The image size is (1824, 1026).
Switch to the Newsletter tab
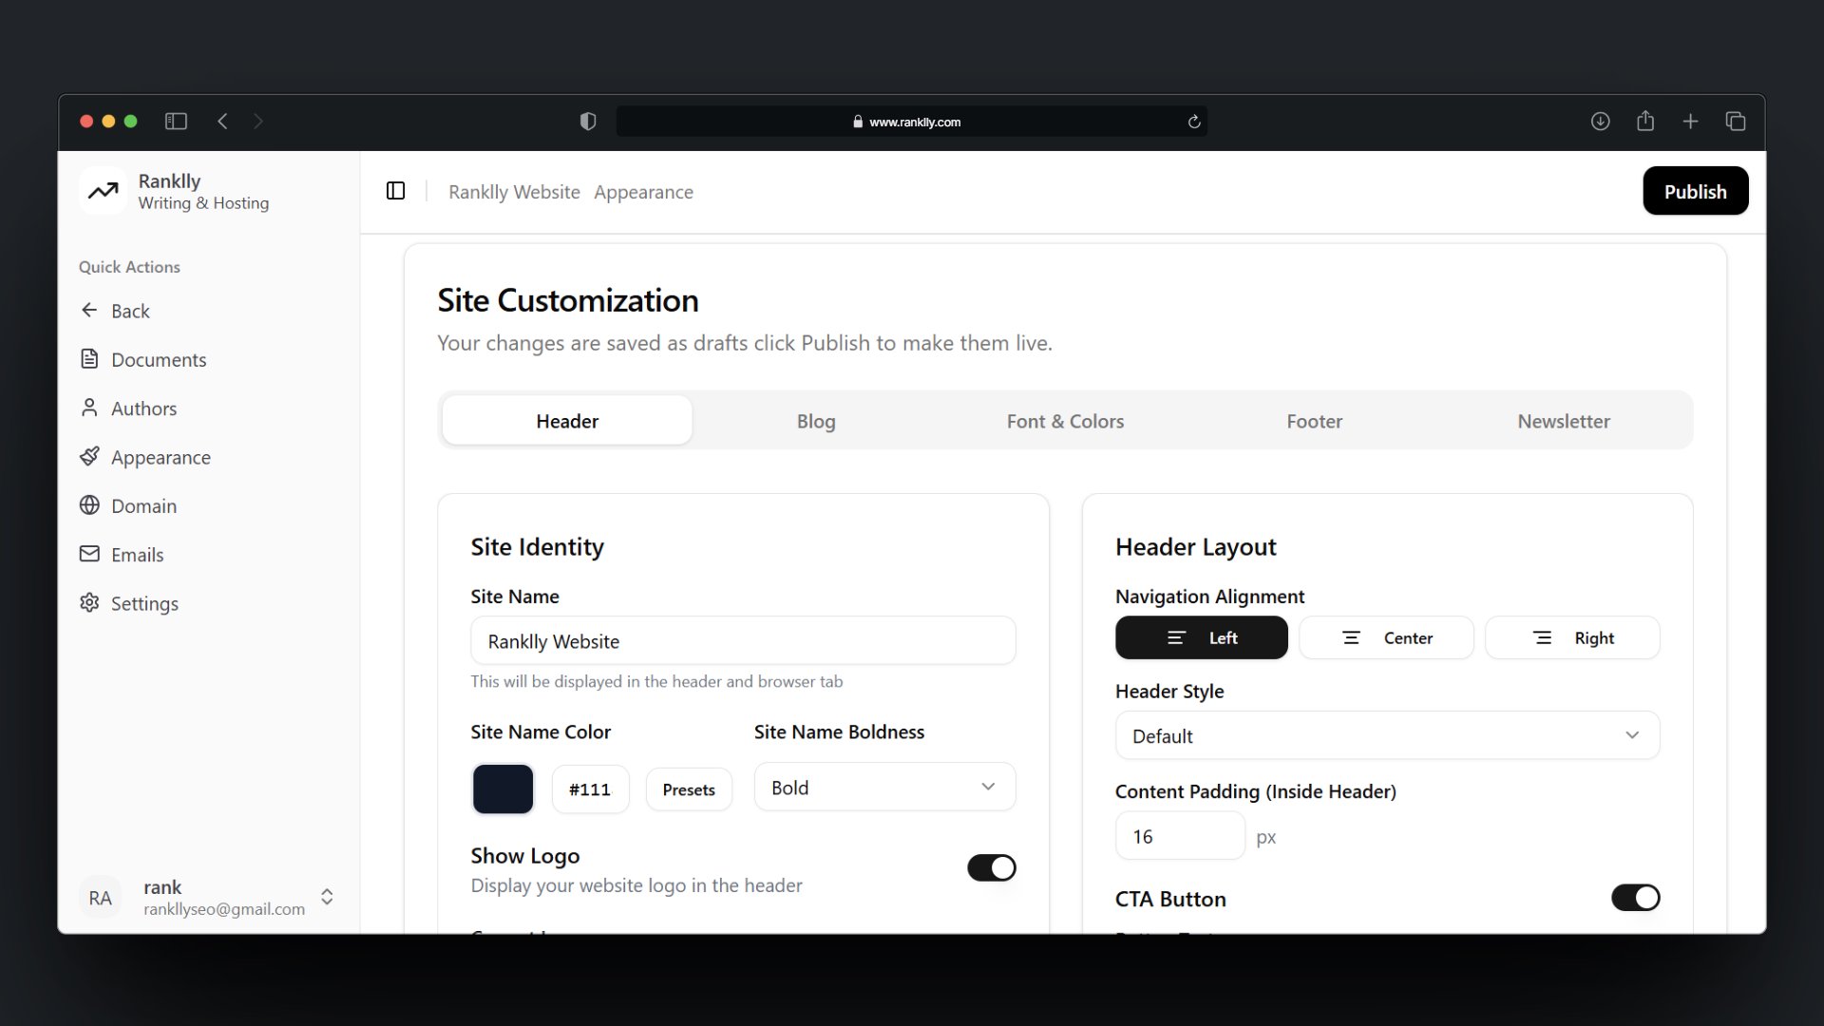[x=1564, y=421]
